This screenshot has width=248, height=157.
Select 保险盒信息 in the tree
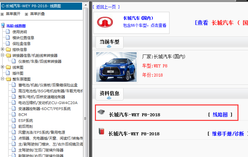coord(21,44)
